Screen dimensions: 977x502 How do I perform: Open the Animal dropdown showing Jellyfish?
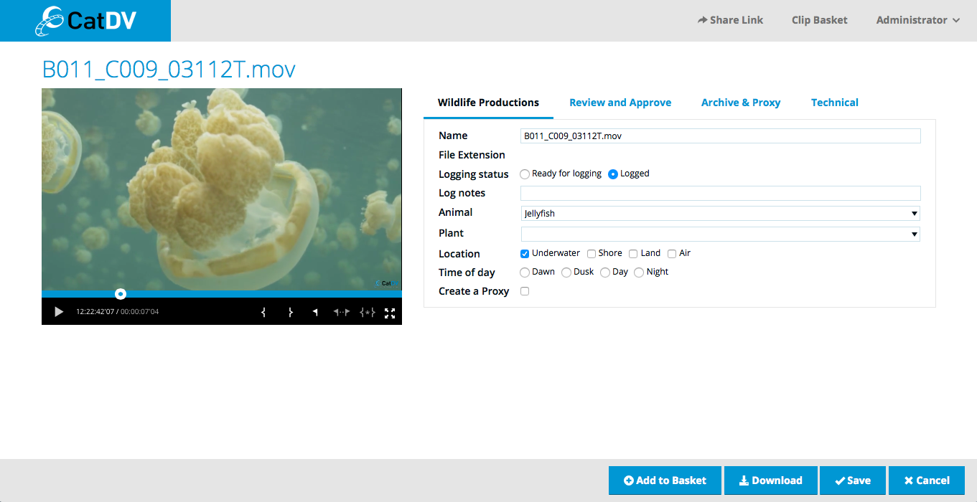pyautogui.click(x=720, y=213)
